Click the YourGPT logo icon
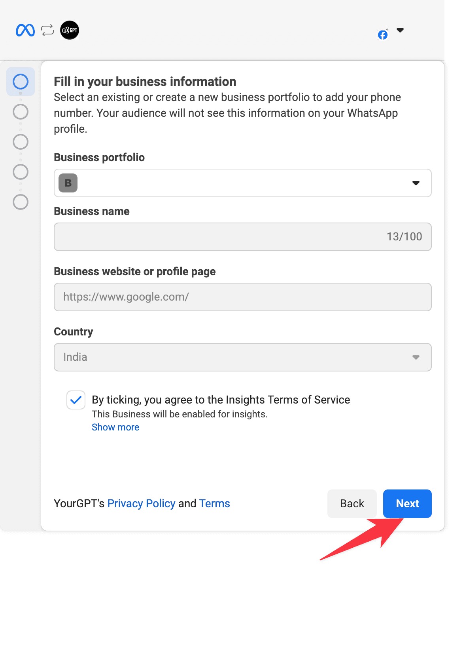 tap(69, 30)
